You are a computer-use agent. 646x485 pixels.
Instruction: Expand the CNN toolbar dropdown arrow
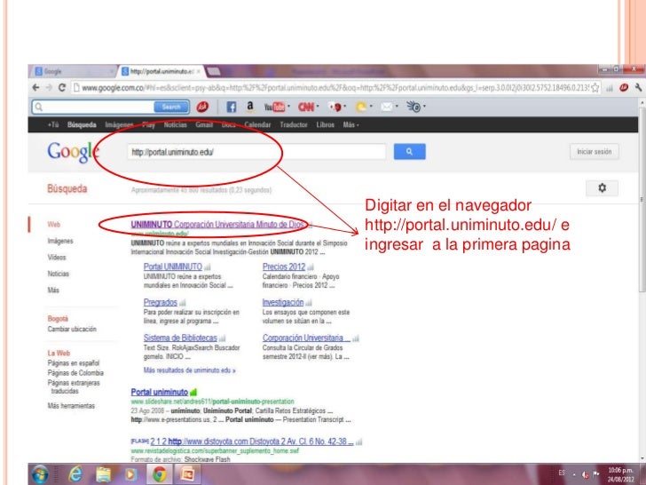pos(318,107)
